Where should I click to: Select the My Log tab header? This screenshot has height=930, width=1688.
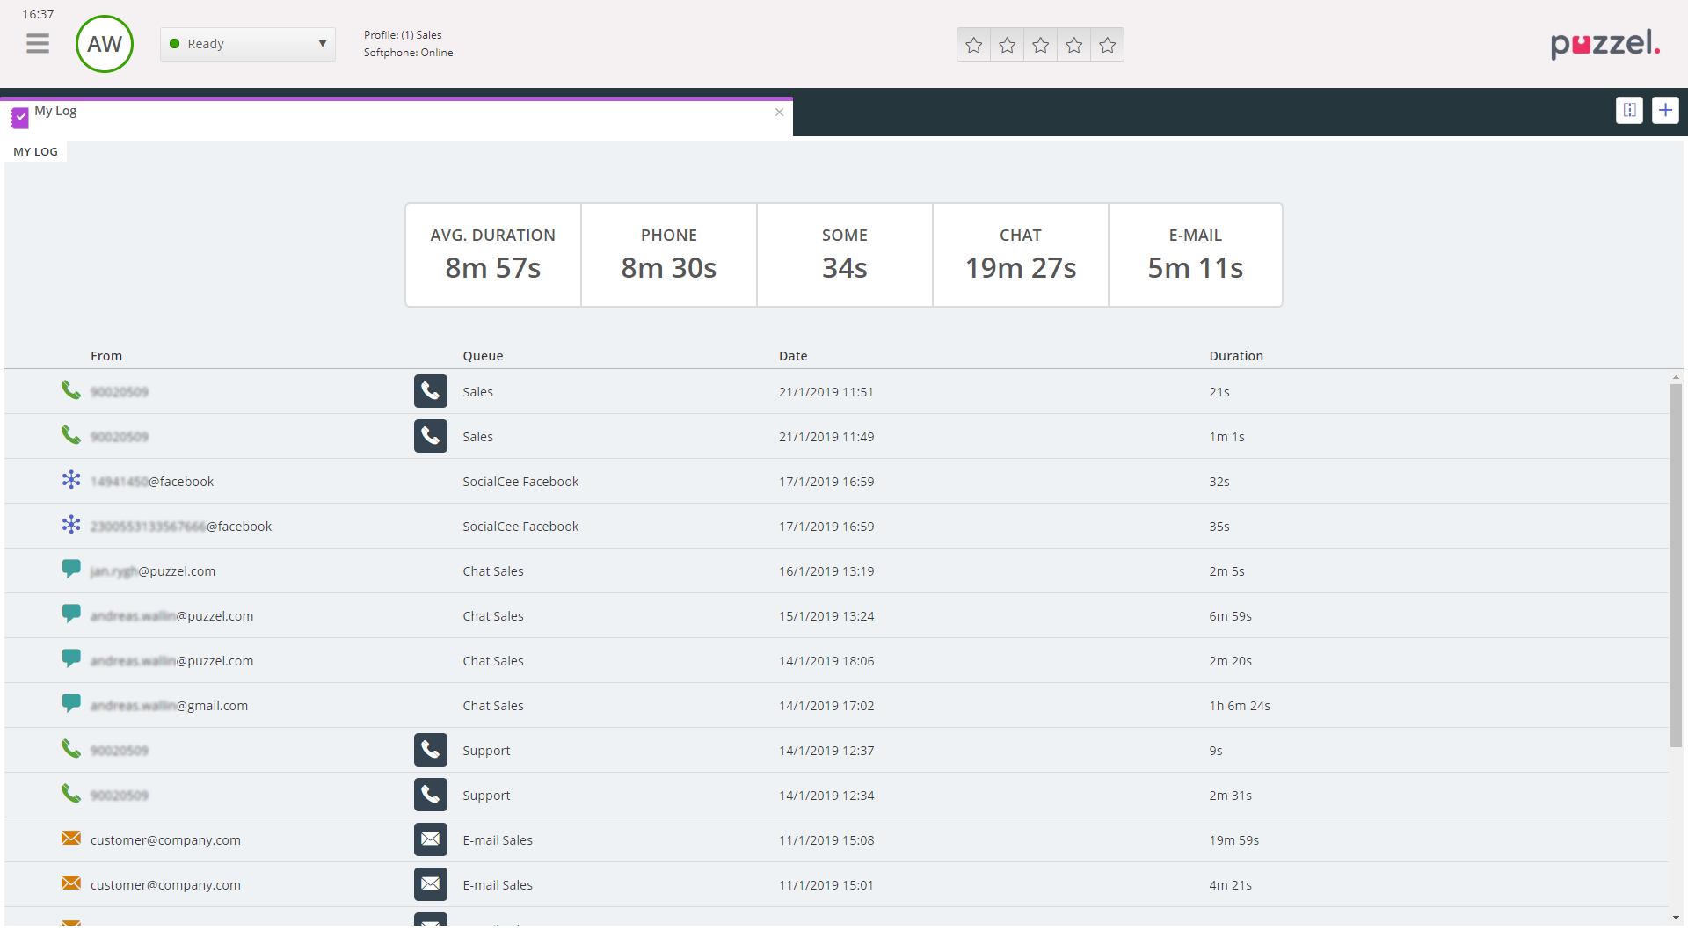pyautogui.click(x=55, y=112)
